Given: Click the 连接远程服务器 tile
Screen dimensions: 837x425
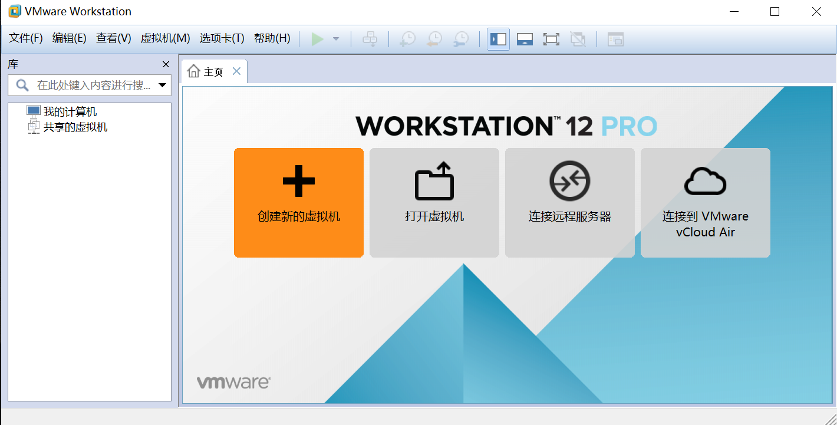Looking at the screenshot, I should point(570,203).
